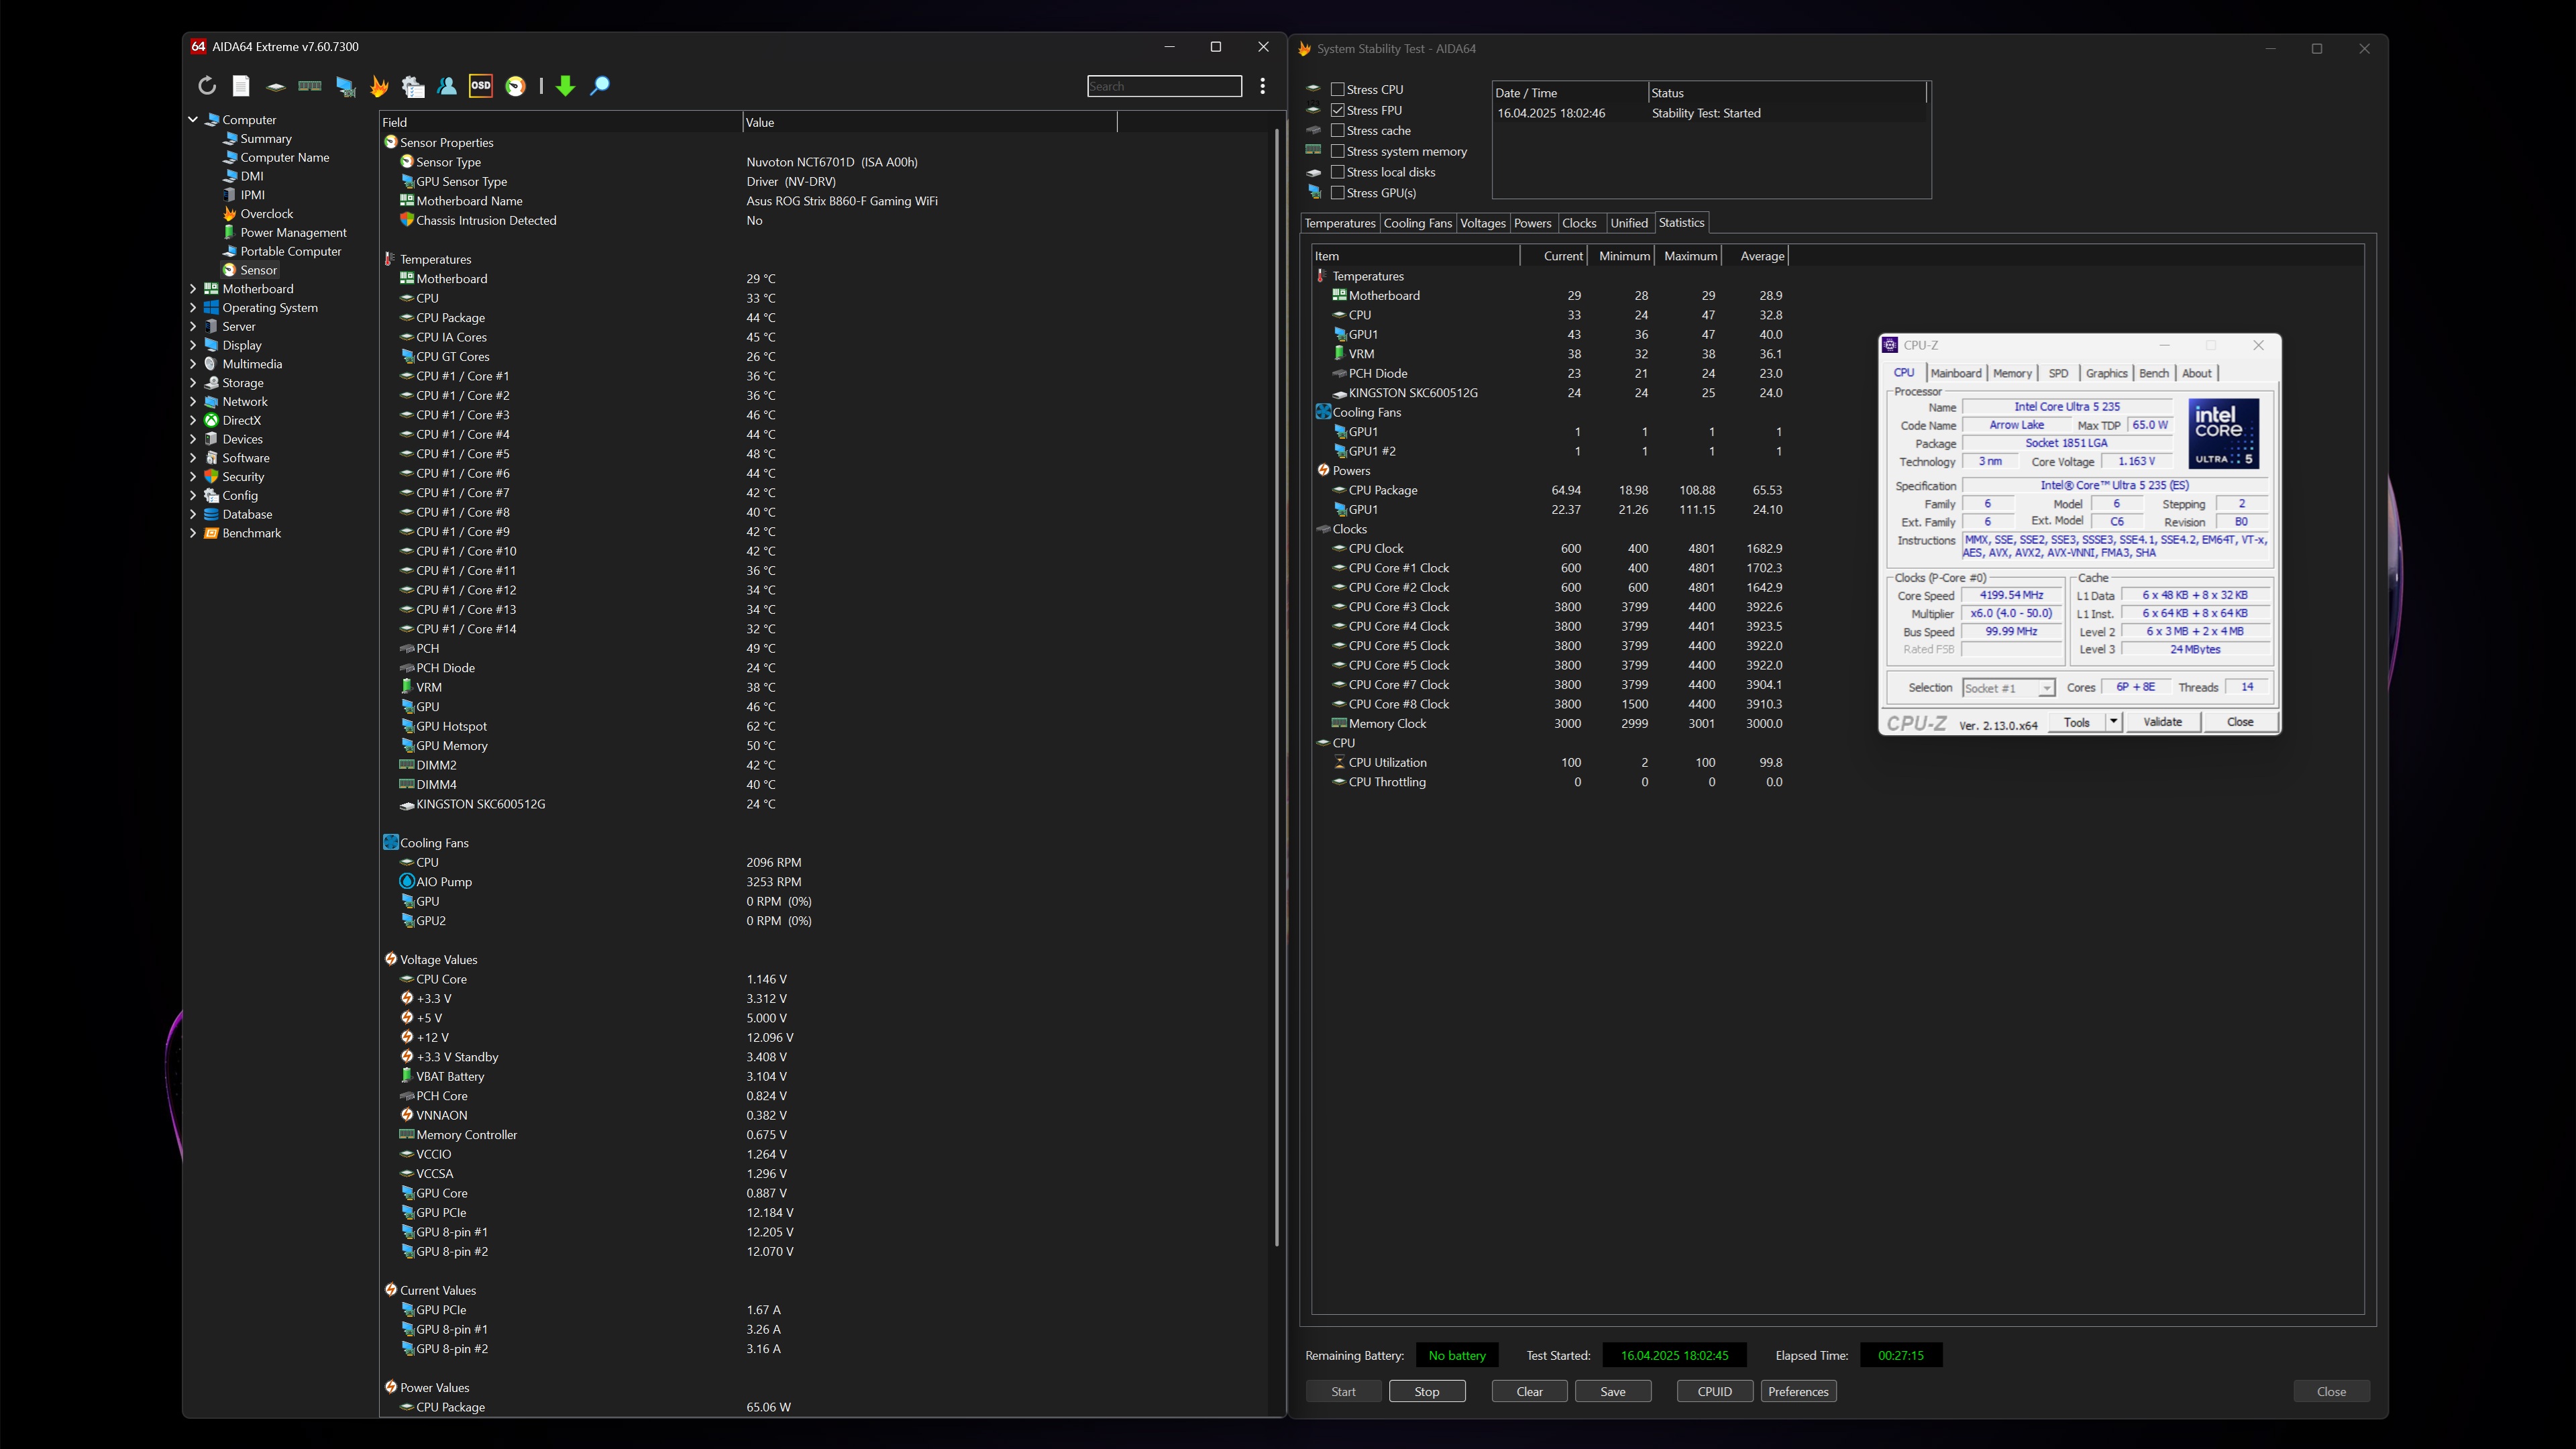Switch to the Powers tab in stability test
The width and height of the screenshot is (2576, 1449).
click(1532, 223)
